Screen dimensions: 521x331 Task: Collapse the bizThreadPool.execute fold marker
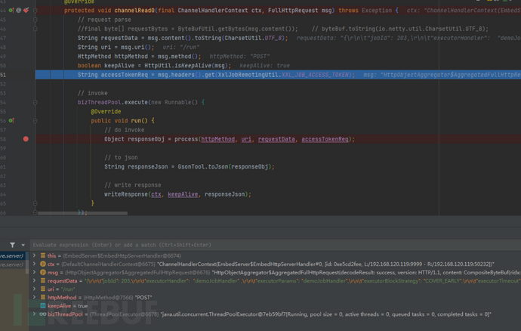click(35, 103)
